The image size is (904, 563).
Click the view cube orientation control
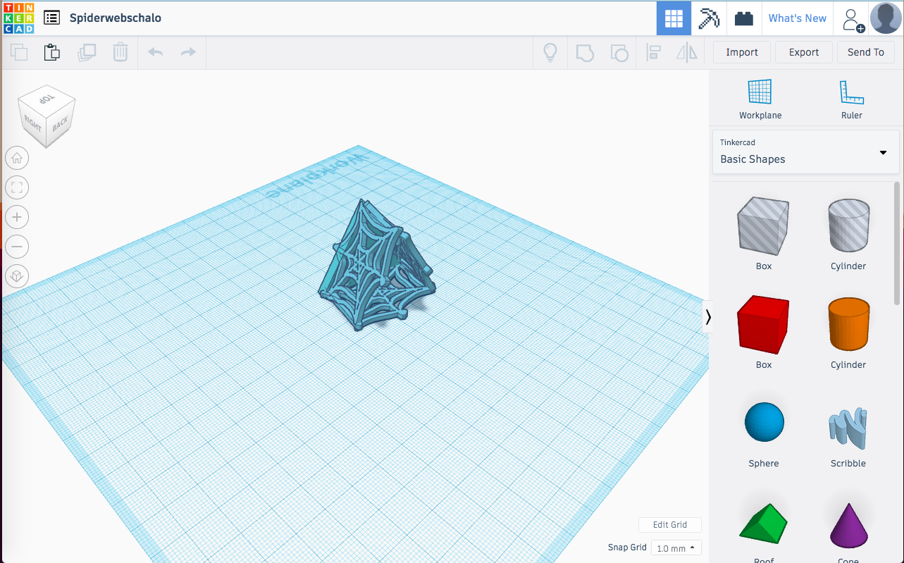(46, 116)
